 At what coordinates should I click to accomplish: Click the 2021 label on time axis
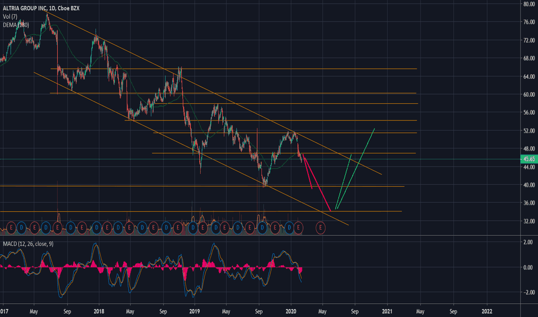tap(387, 311)
